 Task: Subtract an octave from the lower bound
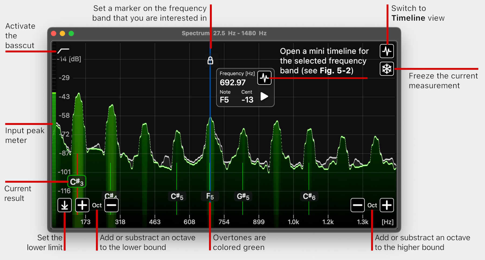[x=111, y=205]
